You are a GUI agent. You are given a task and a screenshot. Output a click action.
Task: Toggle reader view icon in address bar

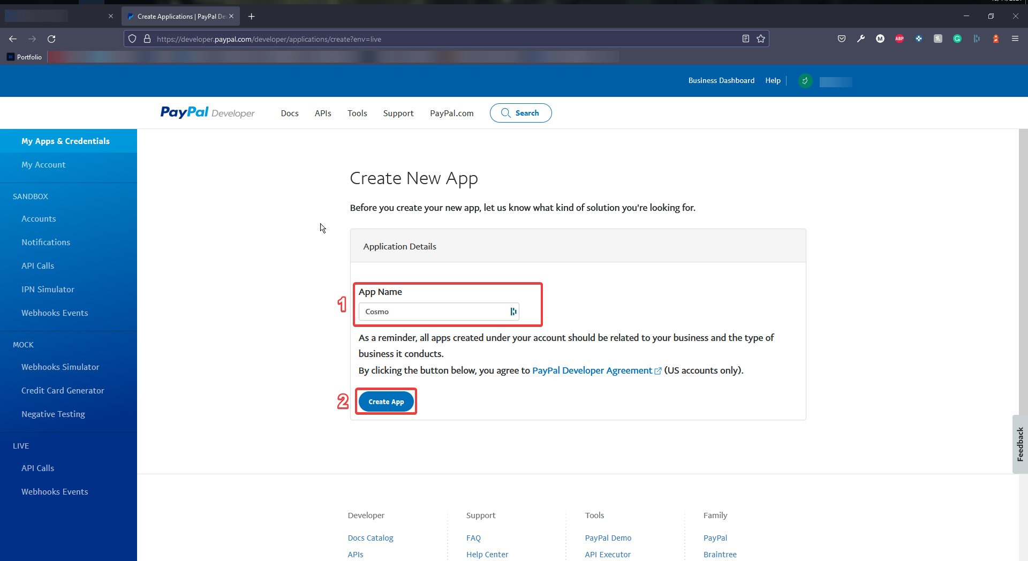pos(746,39)
